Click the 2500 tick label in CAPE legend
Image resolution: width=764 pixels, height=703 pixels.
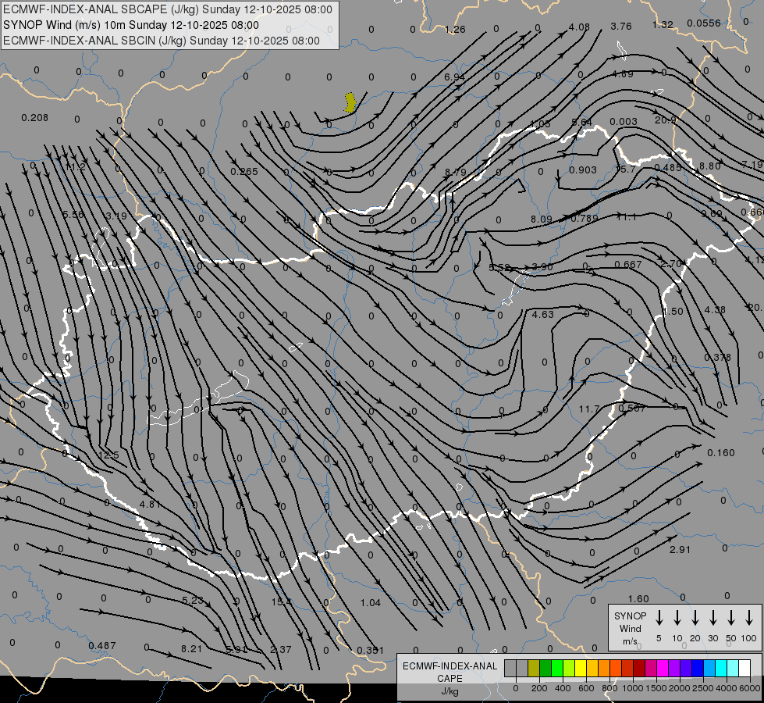point(702,688)
